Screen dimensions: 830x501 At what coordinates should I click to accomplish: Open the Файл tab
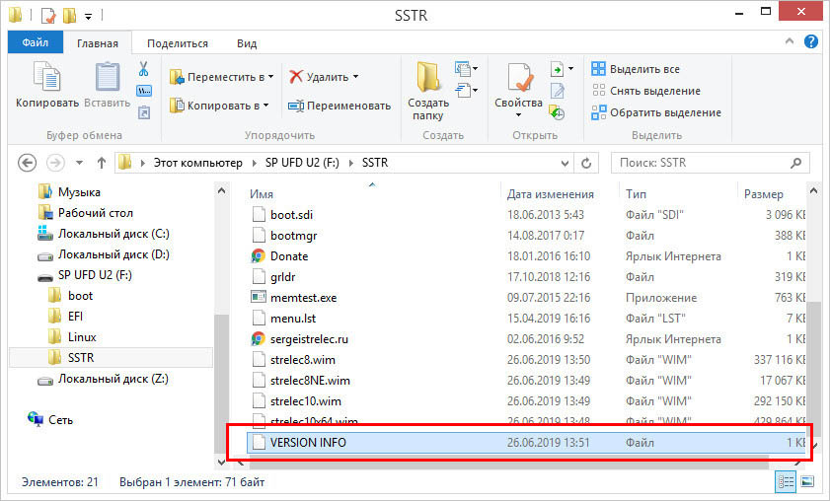click(36, 42)
